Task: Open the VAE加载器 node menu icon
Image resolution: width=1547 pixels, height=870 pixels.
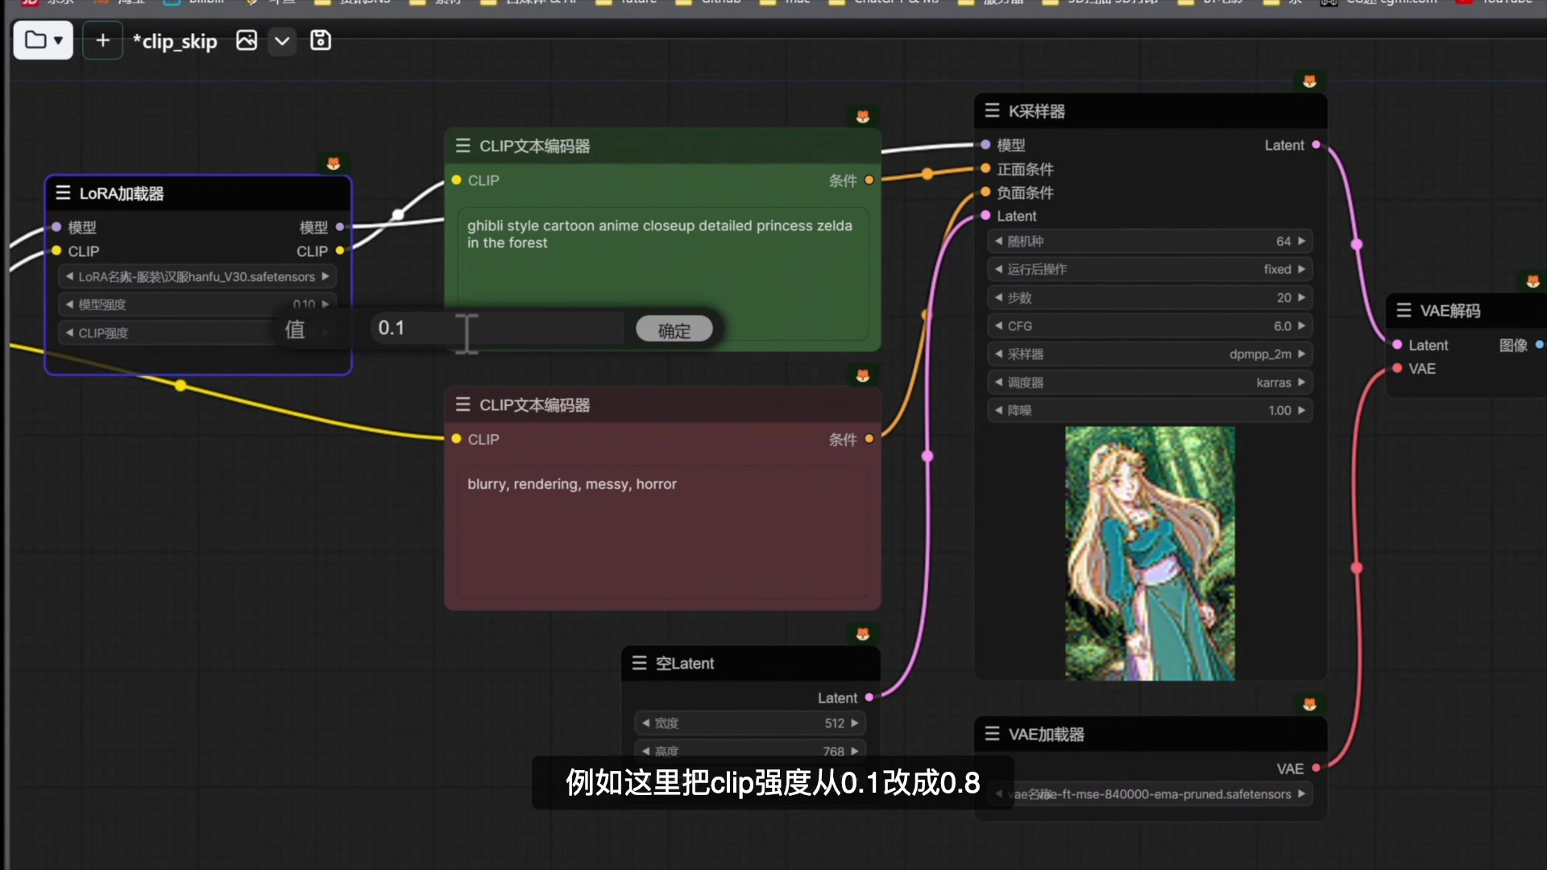Action: (x=993, y=734)
